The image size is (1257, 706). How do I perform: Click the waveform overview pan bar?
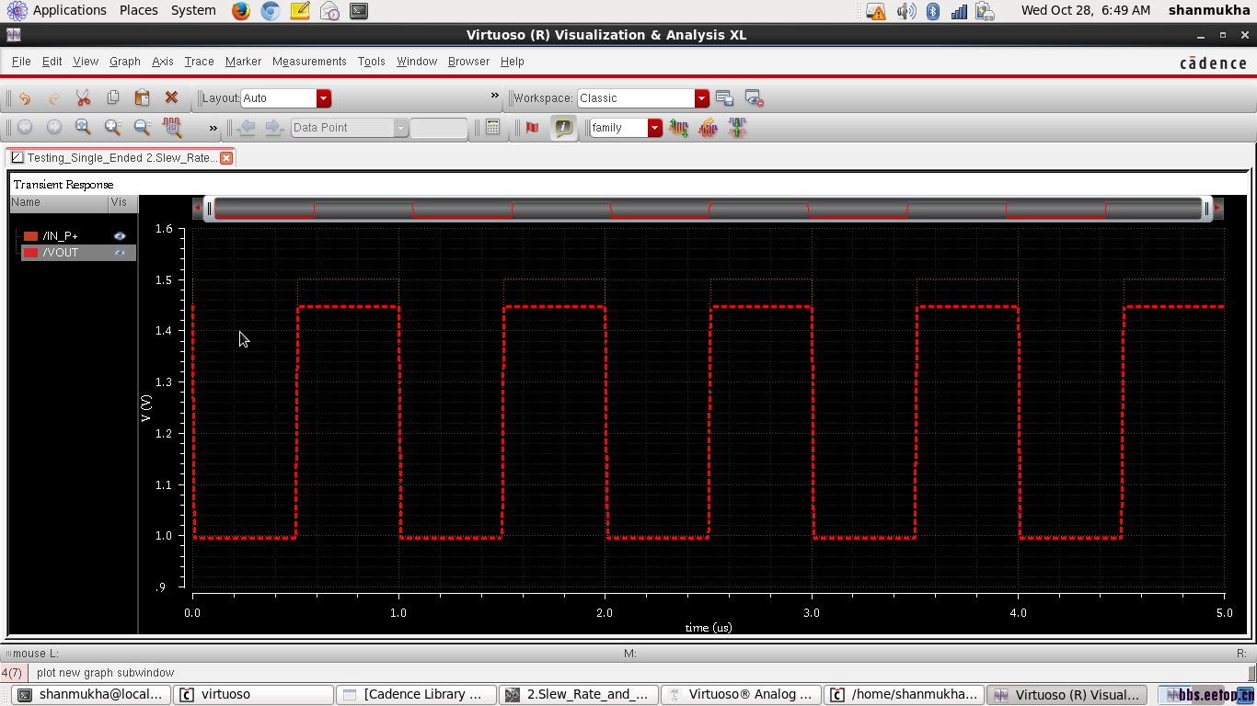(707, 210)
